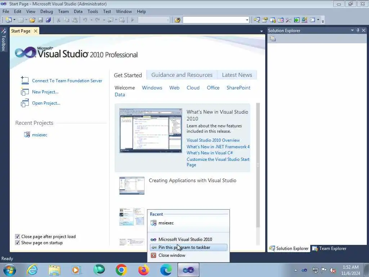
Task: Open the collapsed Toolbox side tab
Action: point(4,40)
